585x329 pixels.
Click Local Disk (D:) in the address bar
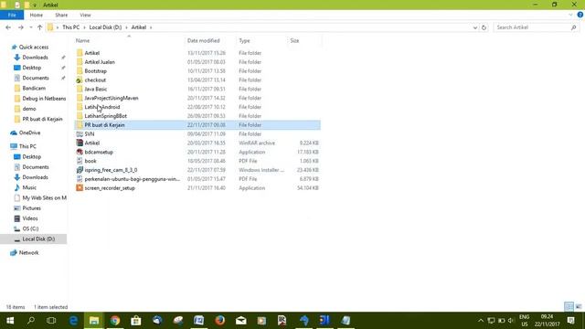105,27
